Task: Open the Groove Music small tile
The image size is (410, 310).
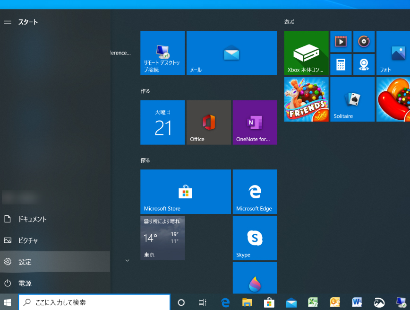Action: [364, 41]
